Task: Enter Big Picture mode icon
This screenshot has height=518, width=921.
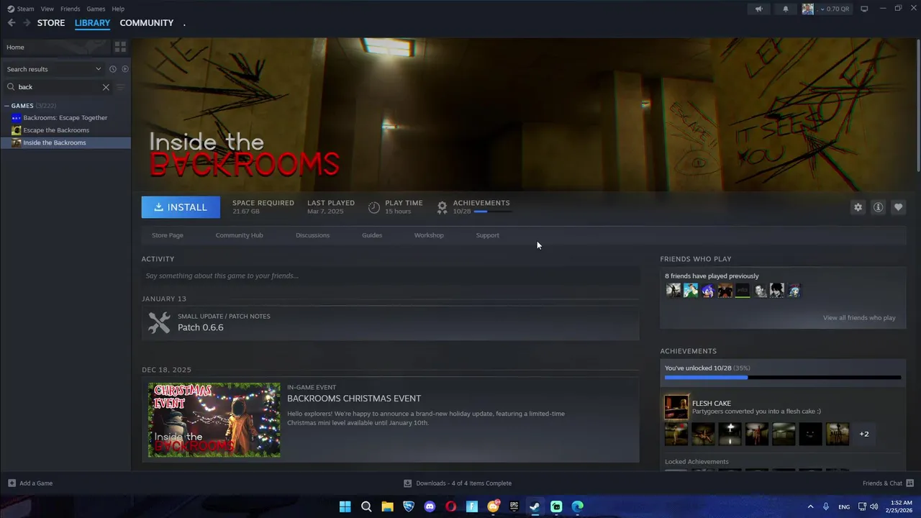Action: click(864, 9)
